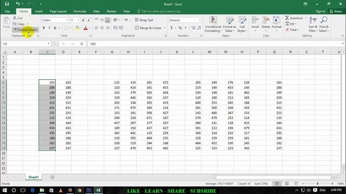Apply cell borders using the Borders icon
Screen dimensions: 346x194
tap(66, 27)
